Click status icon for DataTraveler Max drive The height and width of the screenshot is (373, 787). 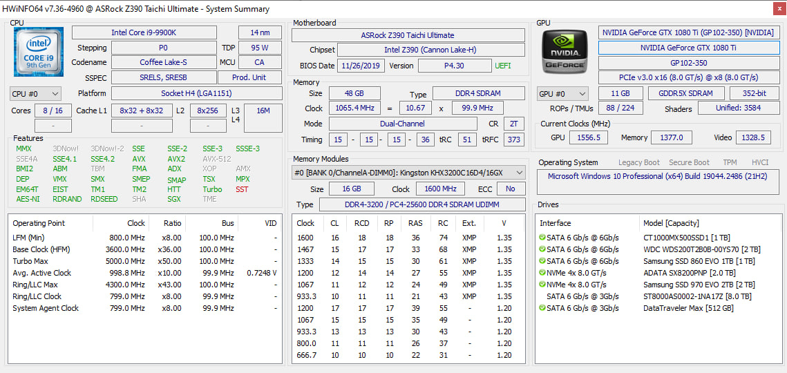(x=542, y=308)
